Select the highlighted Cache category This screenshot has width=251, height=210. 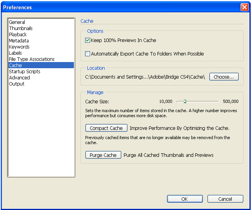coord(15,66)
